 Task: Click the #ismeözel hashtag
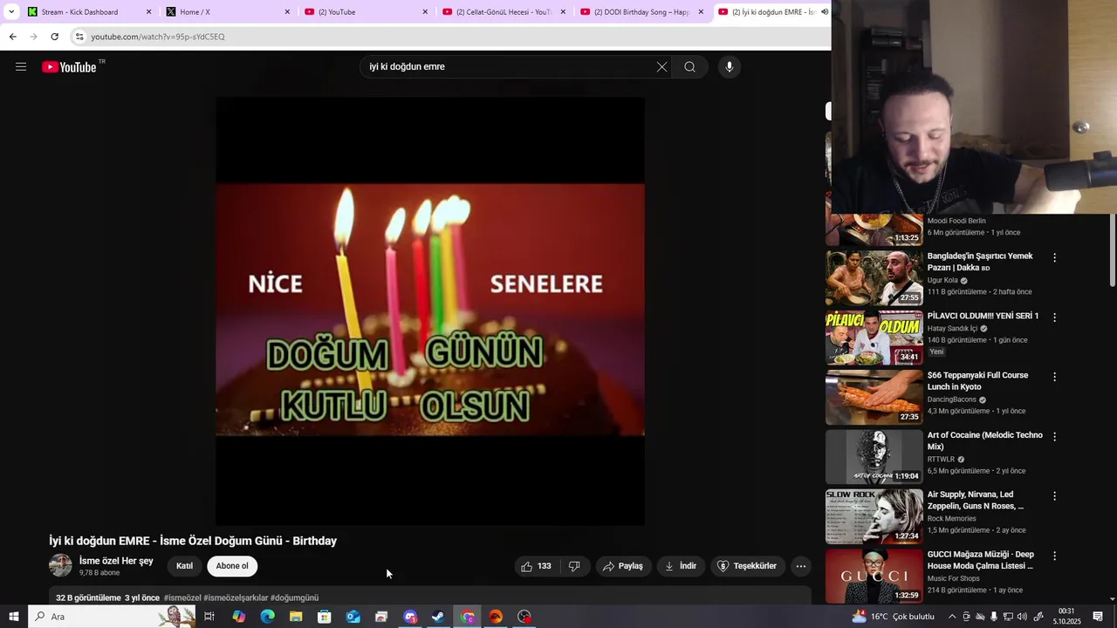pyautogui.click(x=182, y=597)
